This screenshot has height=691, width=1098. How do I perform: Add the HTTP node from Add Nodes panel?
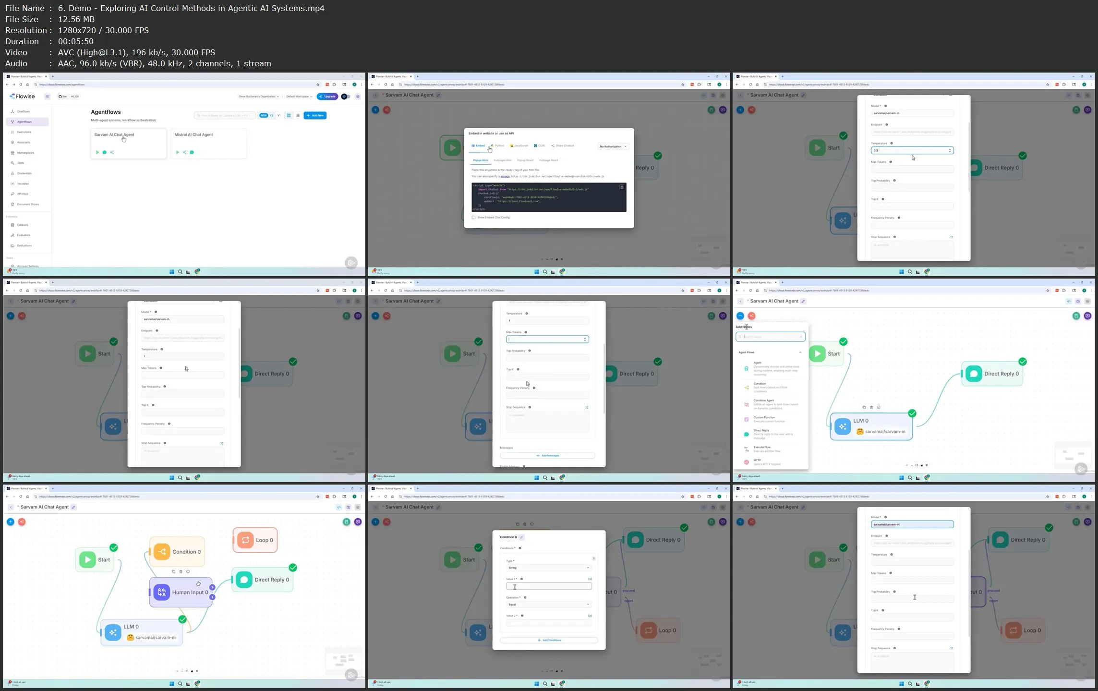tap(770, 462)
